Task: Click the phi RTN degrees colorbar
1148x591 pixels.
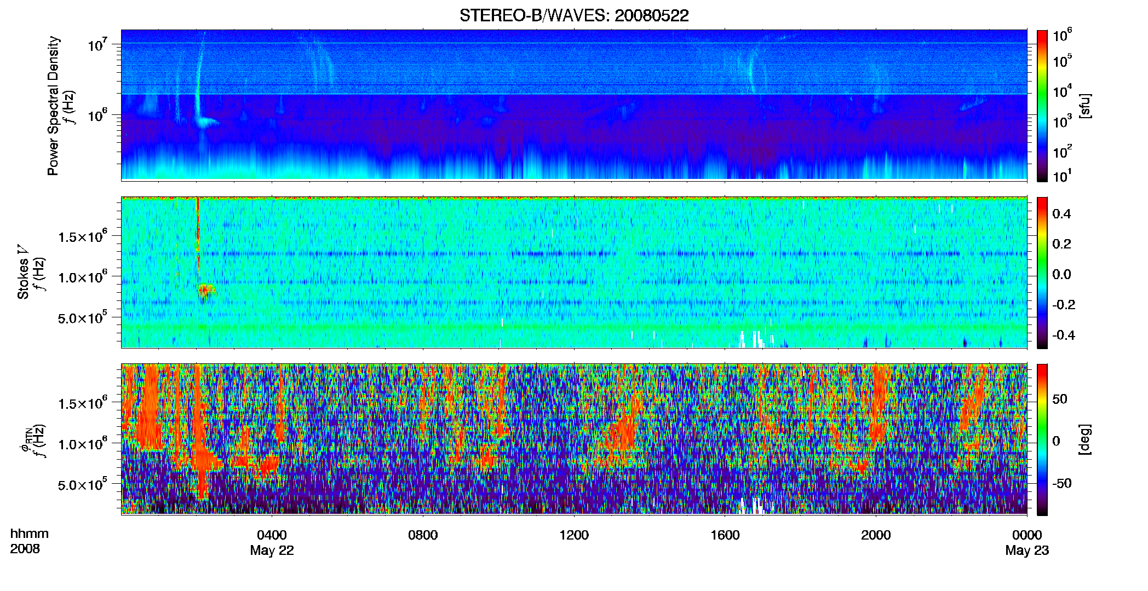Action: 1042,439
